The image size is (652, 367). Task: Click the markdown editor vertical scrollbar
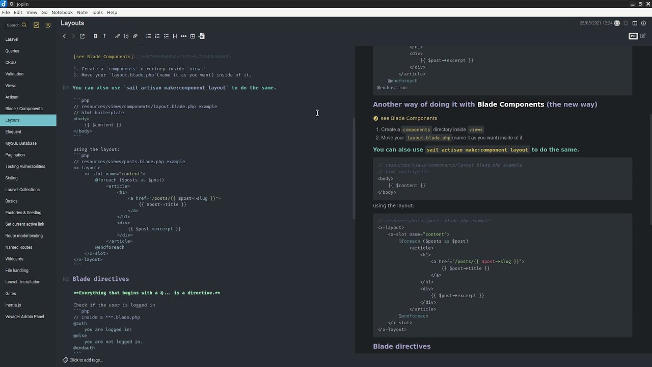click(354, 168)
